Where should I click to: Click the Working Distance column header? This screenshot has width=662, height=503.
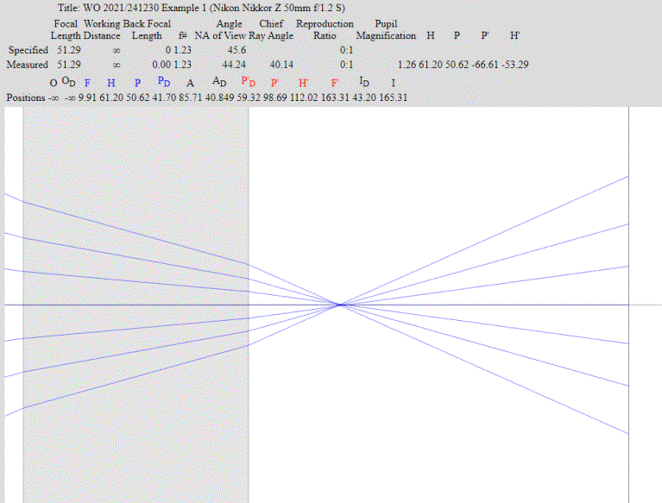click(102, 29)
